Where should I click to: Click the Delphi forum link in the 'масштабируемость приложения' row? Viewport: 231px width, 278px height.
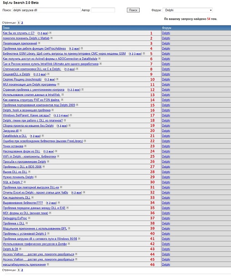[x=166, y=264]
